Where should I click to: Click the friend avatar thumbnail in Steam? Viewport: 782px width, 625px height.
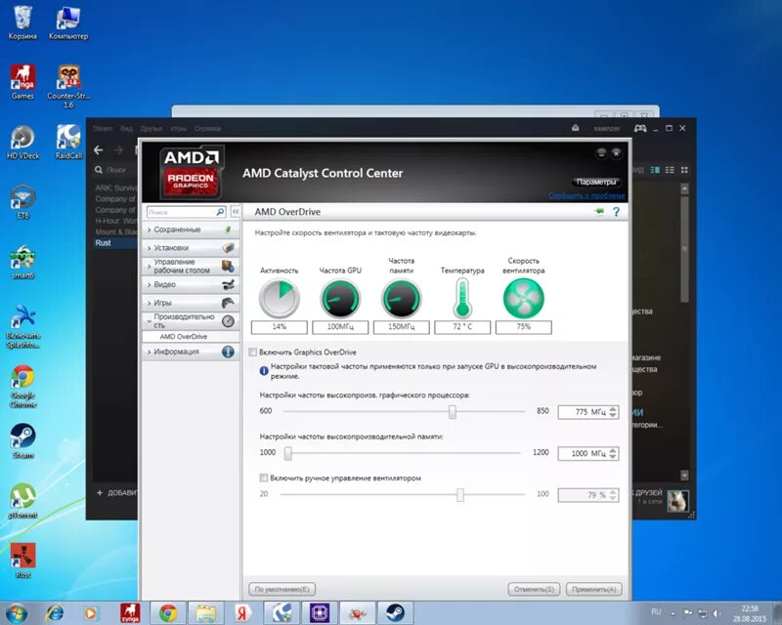click(678, 501)
